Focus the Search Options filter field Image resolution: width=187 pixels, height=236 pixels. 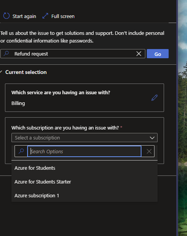(x=84, y=151)
